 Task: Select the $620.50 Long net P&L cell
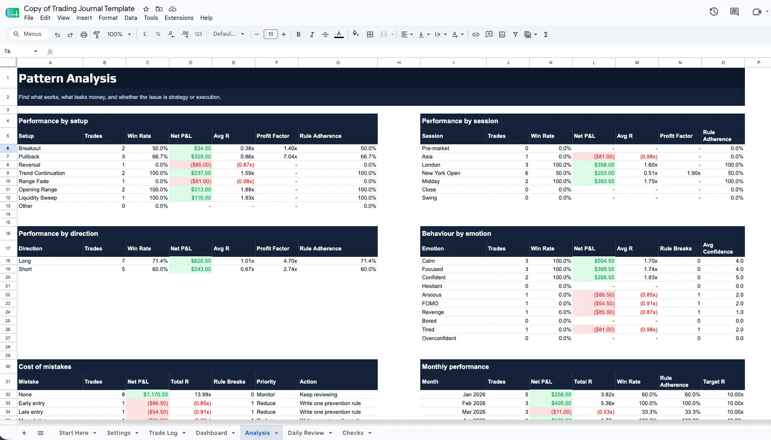(x=191, y=261)
